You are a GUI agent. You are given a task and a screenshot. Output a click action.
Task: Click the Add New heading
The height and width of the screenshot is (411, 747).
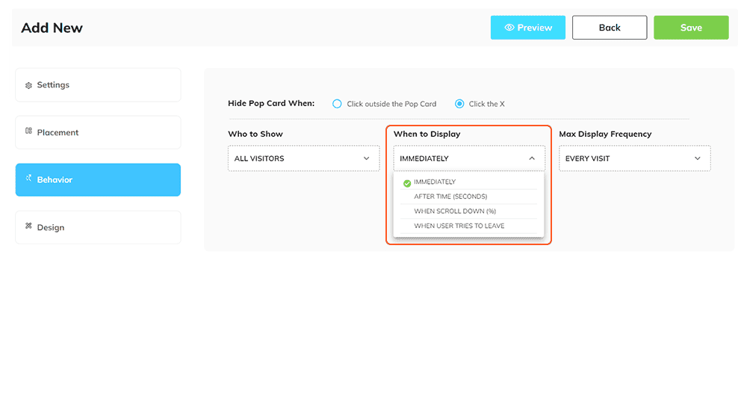point(52,28)
